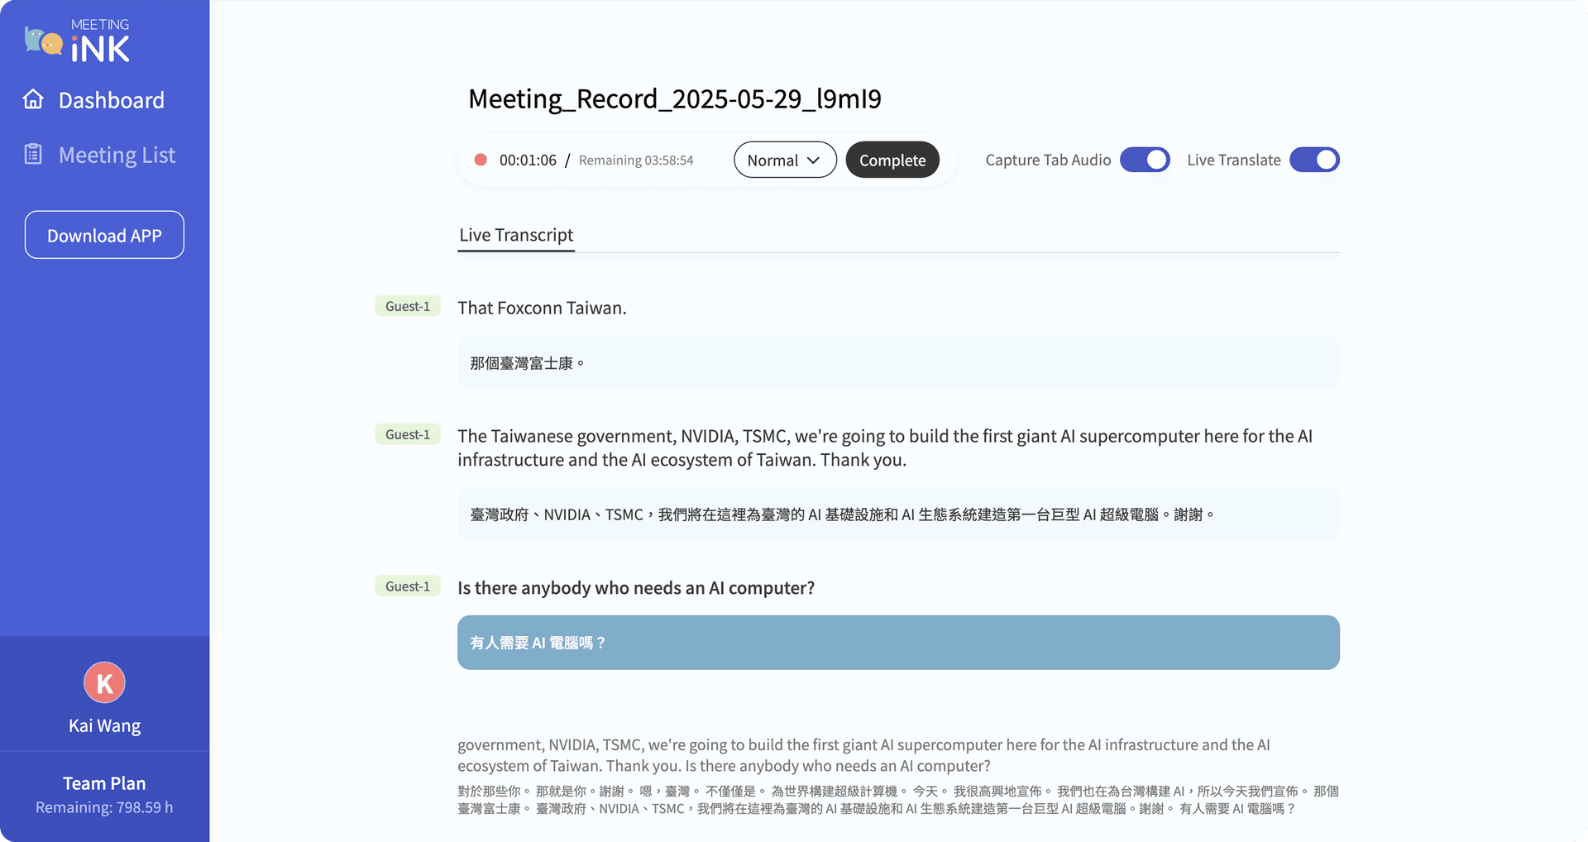Click the meeting record title
The height and width of the screenshot is (842, 1588).
tap(674, 99)
